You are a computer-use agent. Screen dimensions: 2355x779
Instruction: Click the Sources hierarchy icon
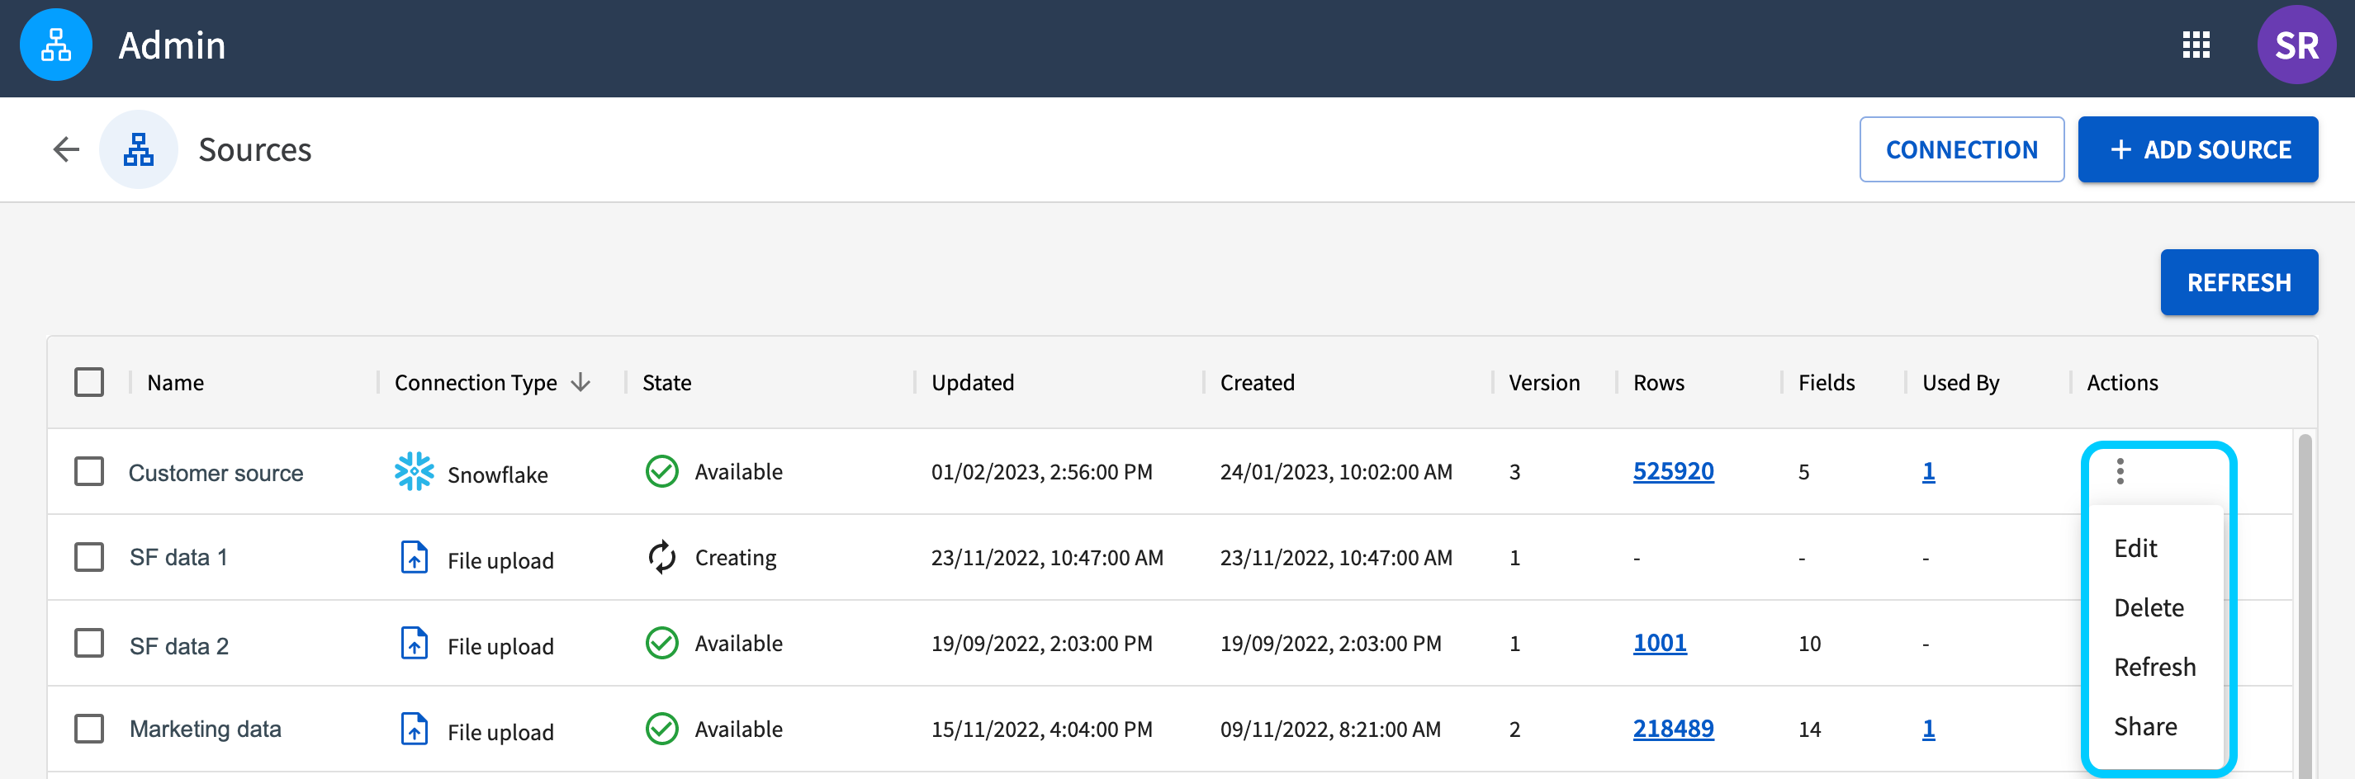click(138, 149)
